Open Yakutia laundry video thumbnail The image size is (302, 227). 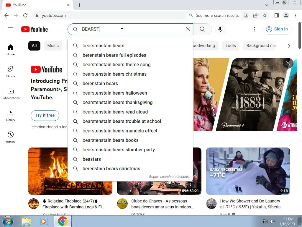click(248, 171)
